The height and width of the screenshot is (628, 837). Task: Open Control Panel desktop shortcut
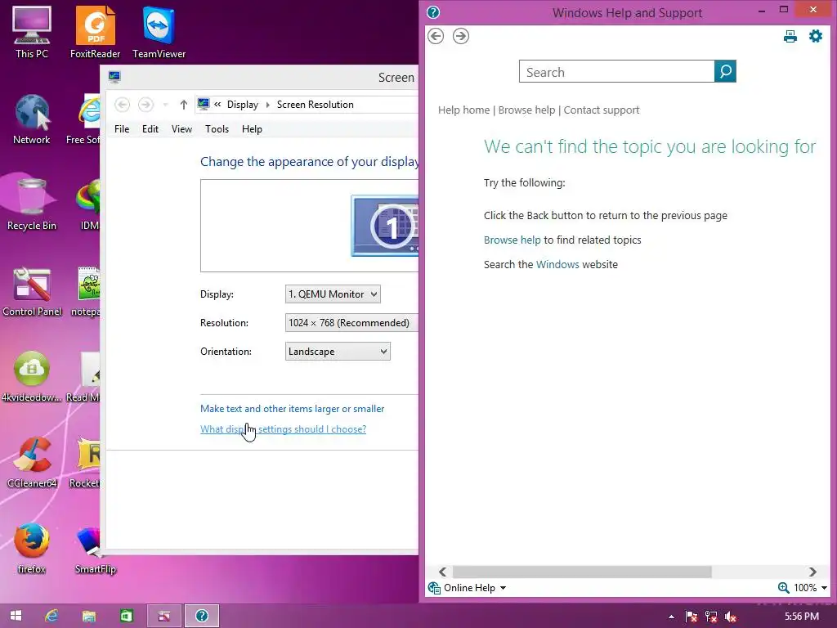pos(32,291)
